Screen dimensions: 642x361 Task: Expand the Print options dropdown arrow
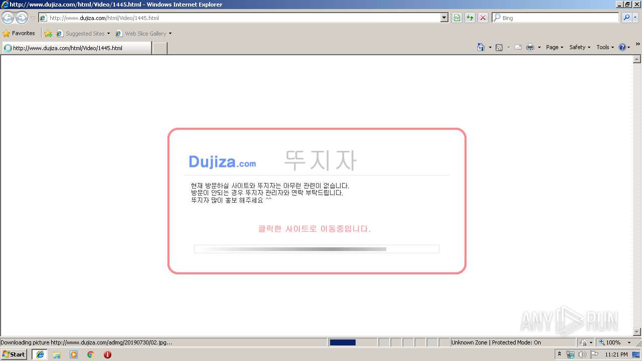point(539,47)
